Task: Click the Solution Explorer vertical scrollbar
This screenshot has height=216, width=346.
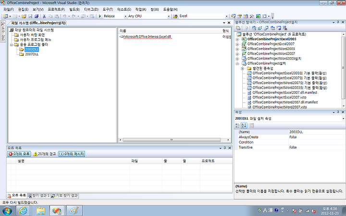Action: [x=343, y=67]
